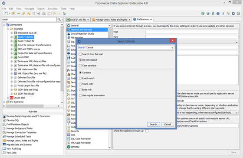Click the cut toolbar icon
Screen dimensions: 243x158
[x=39, y=13]
